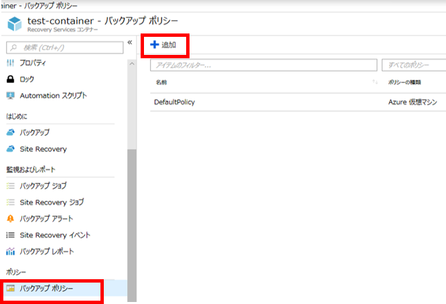Image resolution: width=446 pixels, height=304 pixels.
Task: Click the Azure 仮想マシン policy type cell
Action: click(413, 102)
